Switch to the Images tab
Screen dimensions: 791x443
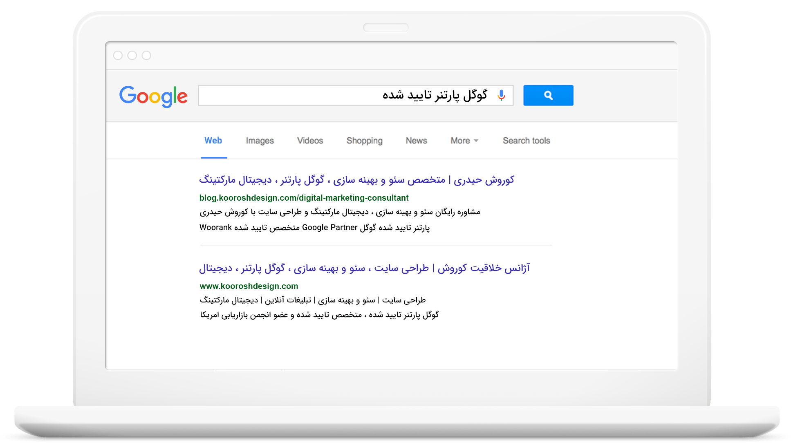click(260, 141)
